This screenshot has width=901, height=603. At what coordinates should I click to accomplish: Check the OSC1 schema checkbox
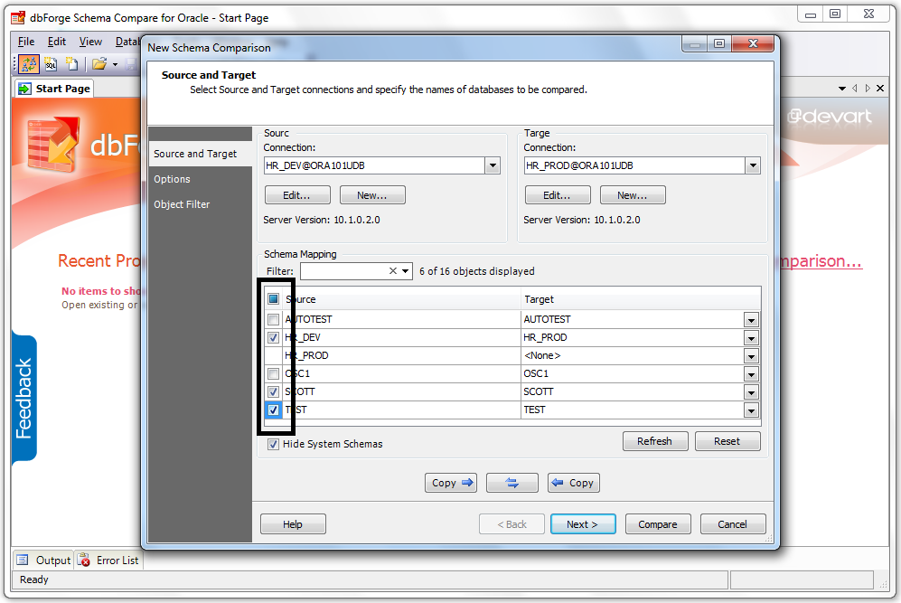[274, 373]
